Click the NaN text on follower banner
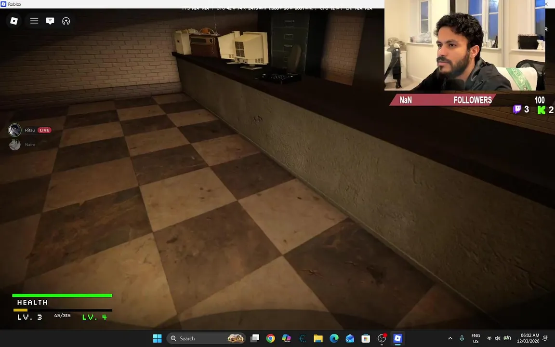Image resolution: width=555 pixels, height=347 pixels. point(406,100)
